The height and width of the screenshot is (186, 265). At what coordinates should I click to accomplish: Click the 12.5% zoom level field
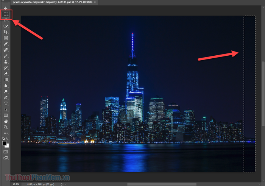[x=16, y=184]
